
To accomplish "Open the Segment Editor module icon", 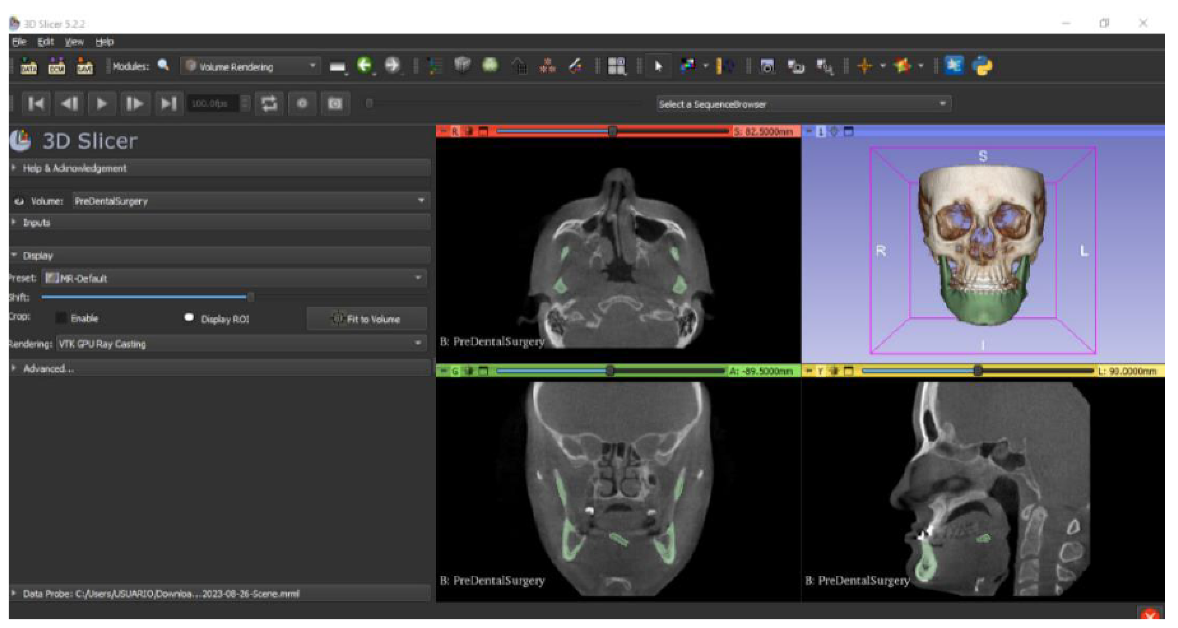I will [575, 66].
